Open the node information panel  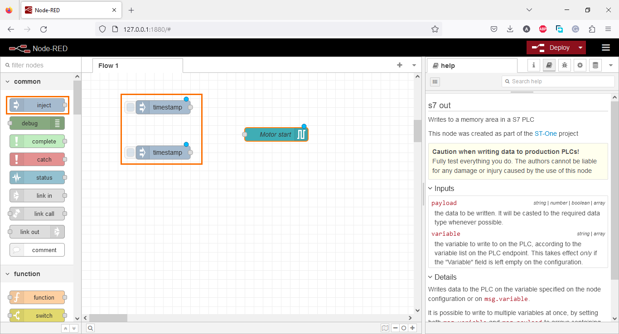pos(533,65)
